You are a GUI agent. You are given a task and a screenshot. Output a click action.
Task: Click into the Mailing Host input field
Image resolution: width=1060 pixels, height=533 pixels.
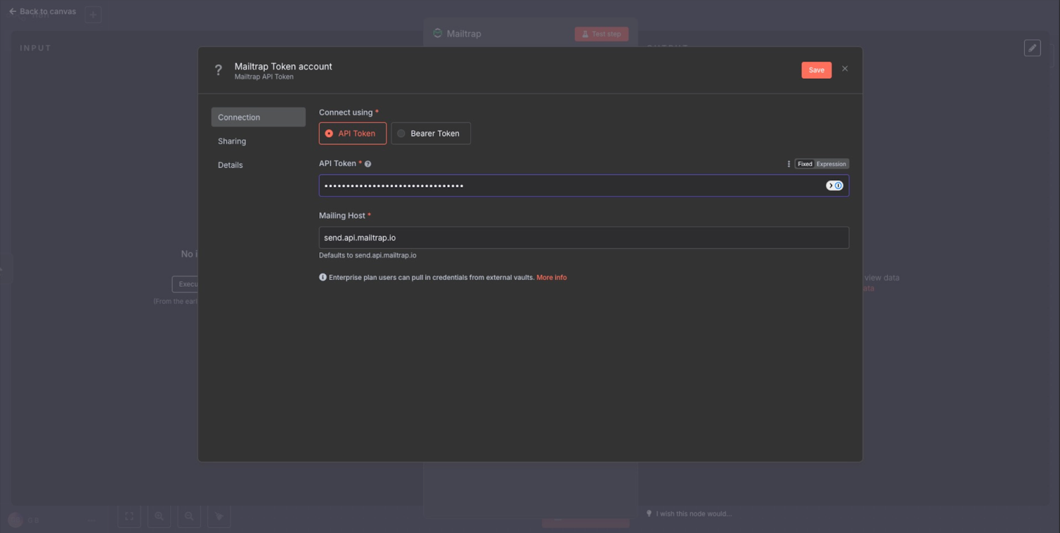[x=583, y=238]
